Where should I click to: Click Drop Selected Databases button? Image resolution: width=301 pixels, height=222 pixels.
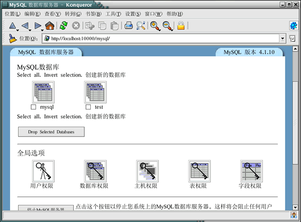[51, 132]
